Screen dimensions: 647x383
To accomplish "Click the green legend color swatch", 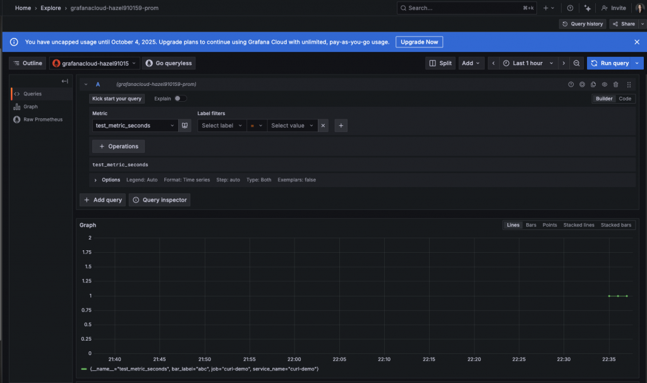I will (x=84, y=369).
